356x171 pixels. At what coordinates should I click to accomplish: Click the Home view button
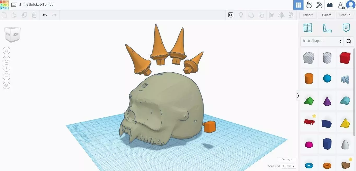[x=7, y=50]
